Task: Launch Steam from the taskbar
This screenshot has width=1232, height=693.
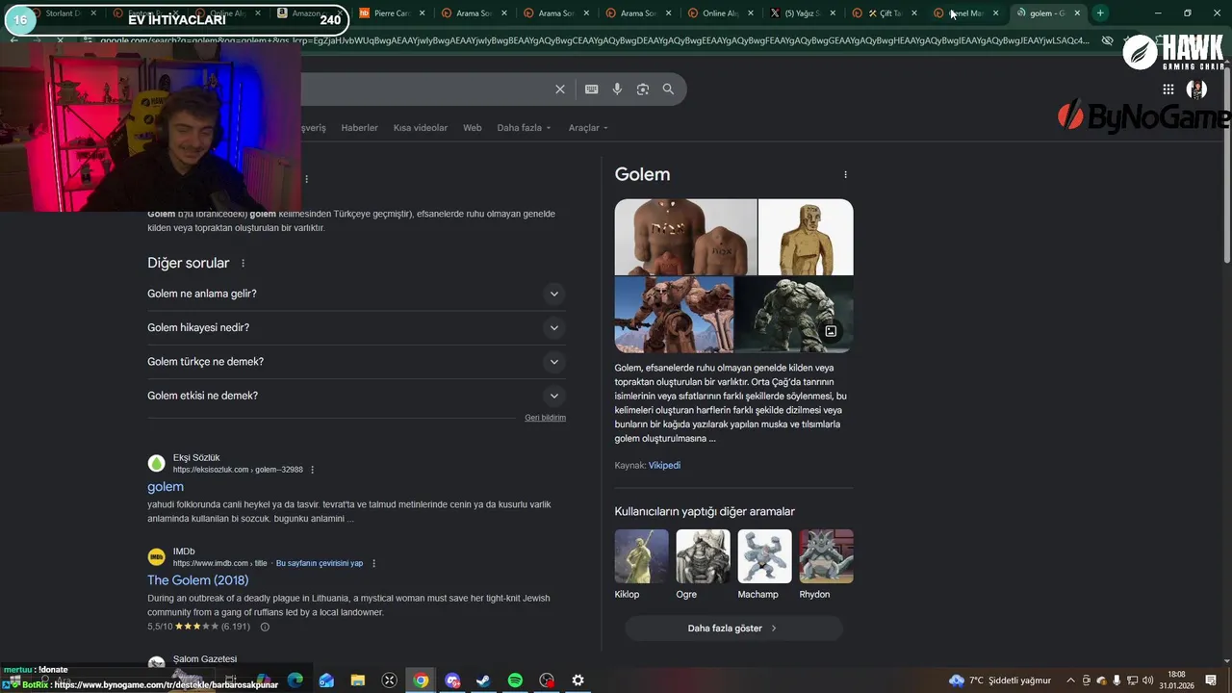Action: pos(483,680)
